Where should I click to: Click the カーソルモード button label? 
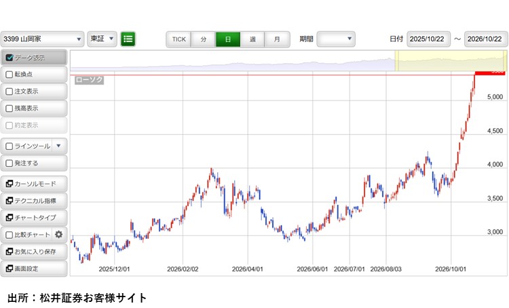click(x=35, y=184)
